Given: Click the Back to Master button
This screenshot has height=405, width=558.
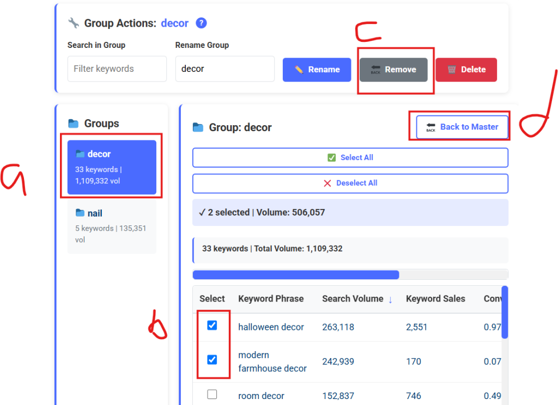Looking at the screenshot, I should tap(462, 127).
